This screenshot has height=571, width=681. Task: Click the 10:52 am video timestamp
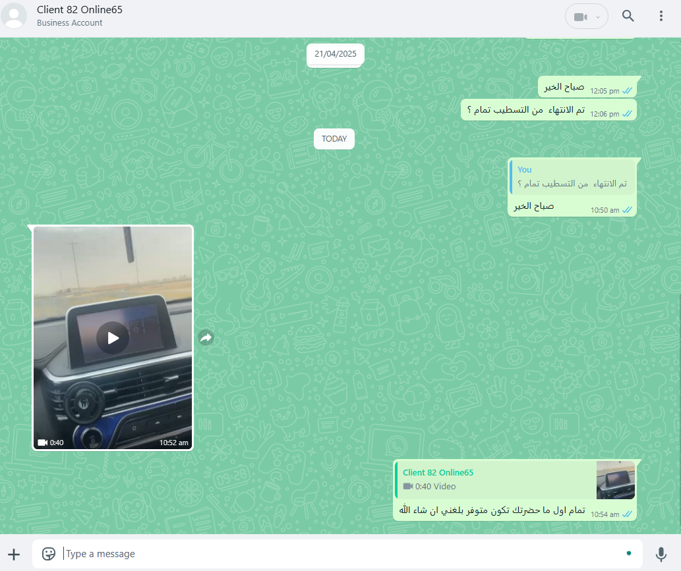coord(174,443)
